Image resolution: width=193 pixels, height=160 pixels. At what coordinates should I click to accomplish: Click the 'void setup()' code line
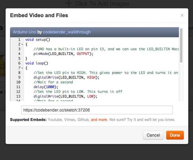pyautogui.click(x=38, y=40)
